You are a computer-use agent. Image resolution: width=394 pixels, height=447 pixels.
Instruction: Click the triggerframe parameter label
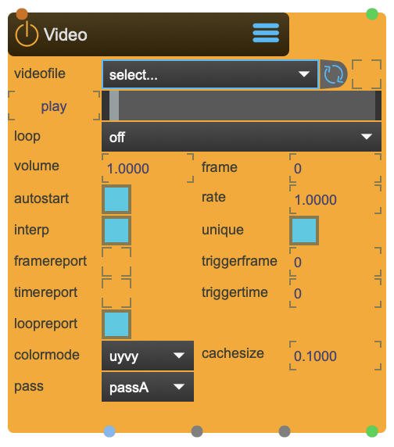239,262
